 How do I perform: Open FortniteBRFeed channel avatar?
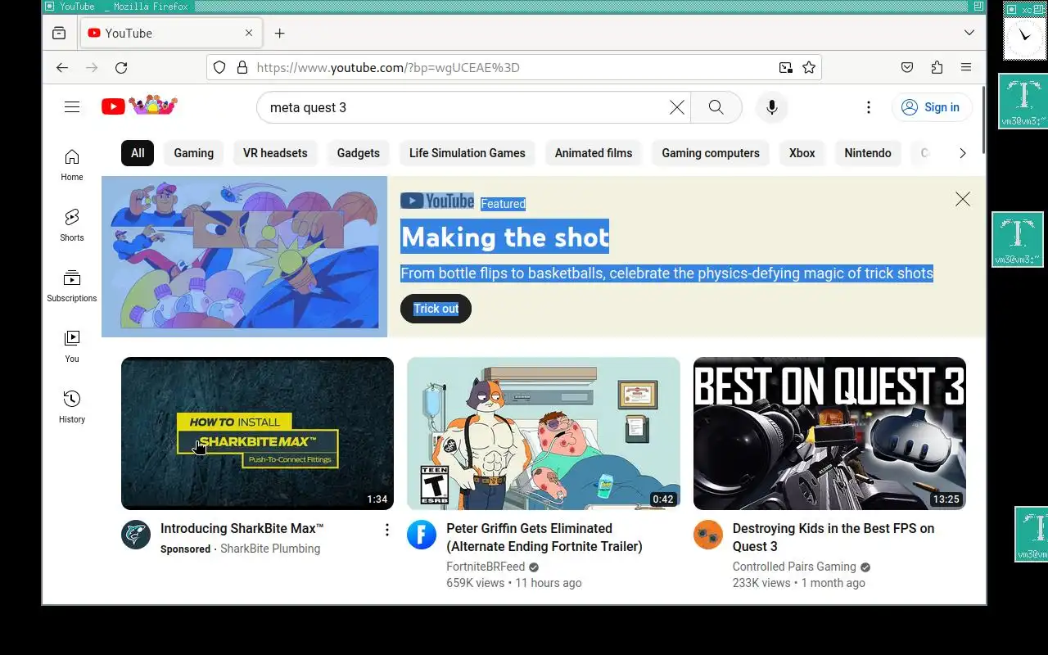(x=422, y=535)
